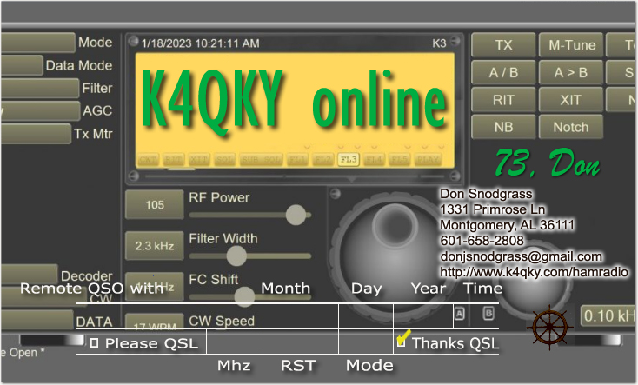
Task: Open the Filter dropdown
Action: 40,88
